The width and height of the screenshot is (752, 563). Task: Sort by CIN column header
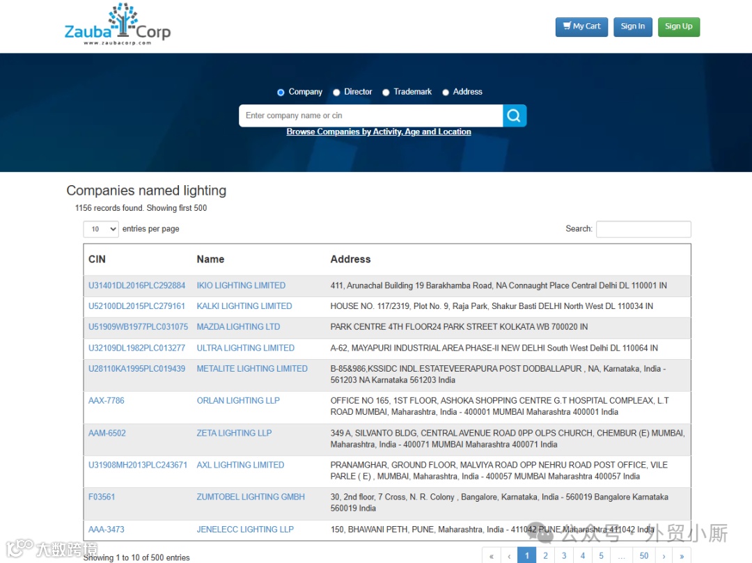97,259
